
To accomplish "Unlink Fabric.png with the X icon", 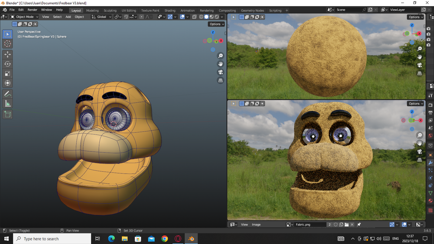I will 352,225.
